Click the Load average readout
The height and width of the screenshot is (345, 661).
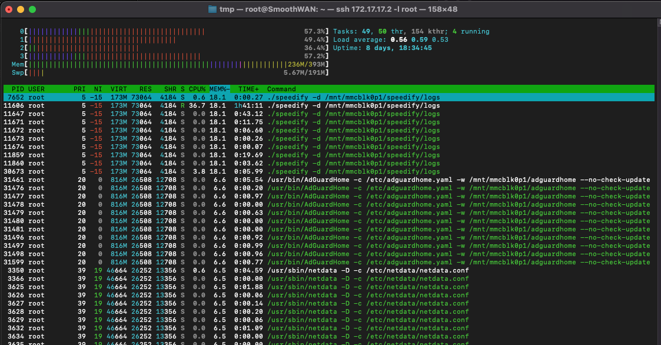coord(390,39)
